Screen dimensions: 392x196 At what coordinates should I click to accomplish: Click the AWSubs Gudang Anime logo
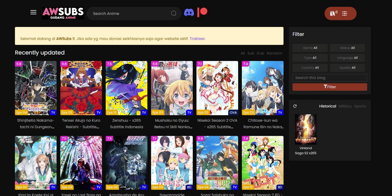coord(63,13)
